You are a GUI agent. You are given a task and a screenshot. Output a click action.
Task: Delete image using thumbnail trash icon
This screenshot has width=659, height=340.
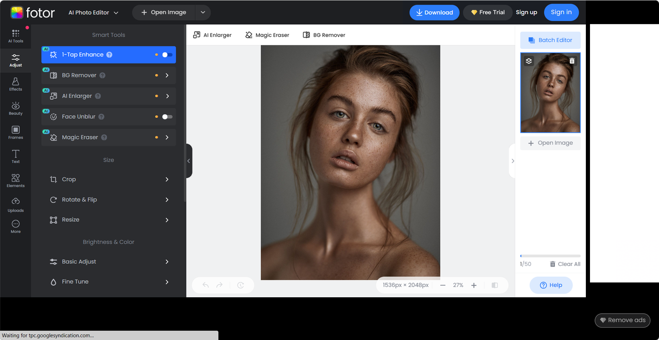point(572,61)
